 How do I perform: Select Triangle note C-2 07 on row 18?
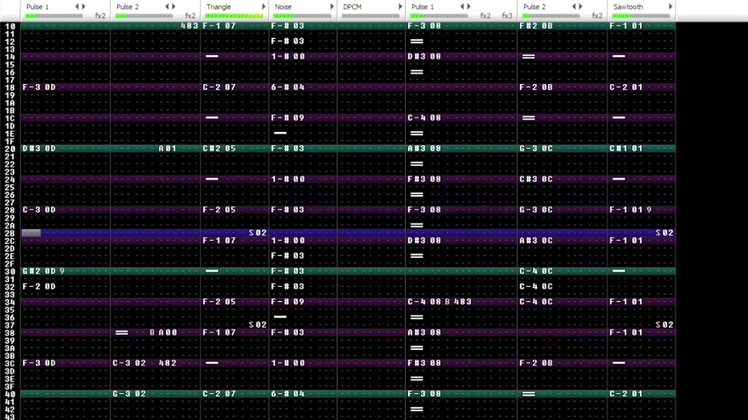click(x=219, y=87)
